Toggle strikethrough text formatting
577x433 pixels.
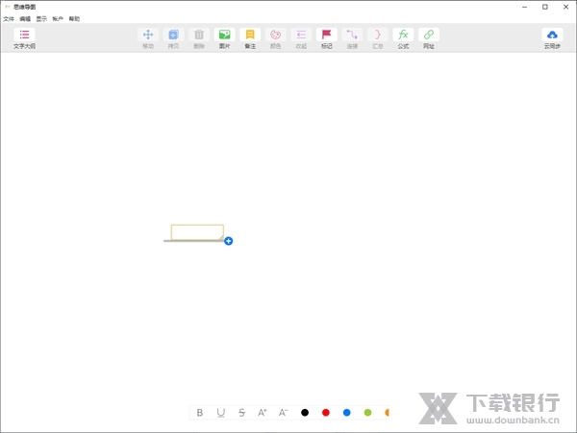pos(241,413)
